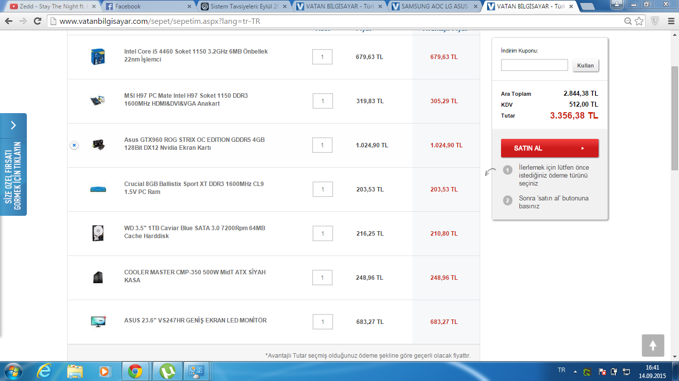Switch to the fourth tab, VATAN BİLGİSAYAR
Image resolution: width=679 pixels, height=381 pixels.
(x=339, y=6)
